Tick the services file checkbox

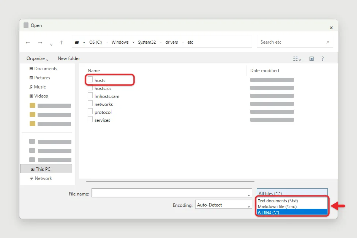click(x=90, y=119)
